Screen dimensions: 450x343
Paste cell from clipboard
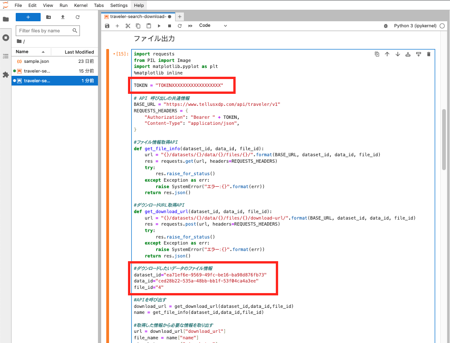coord(149,26)
